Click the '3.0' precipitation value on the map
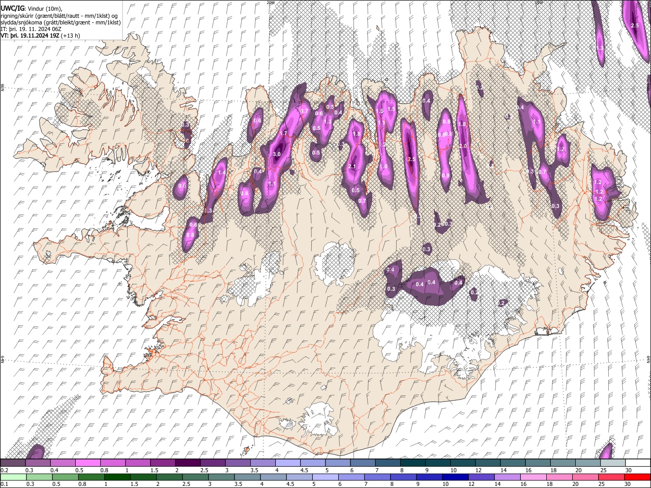Viewport: 651px width, 488px height. [277, 154]
